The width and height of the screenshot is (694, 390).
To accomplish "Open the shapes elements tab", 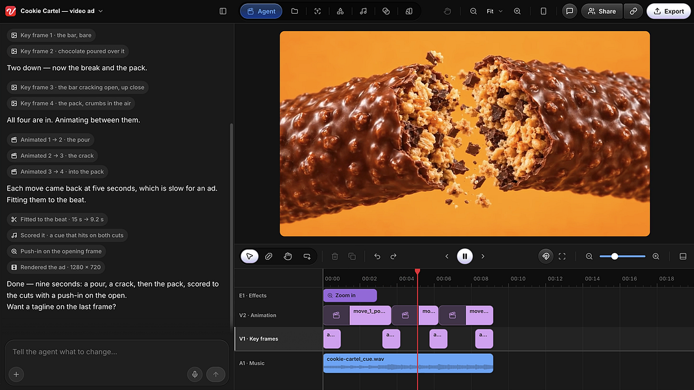I will tap(340, 11).
